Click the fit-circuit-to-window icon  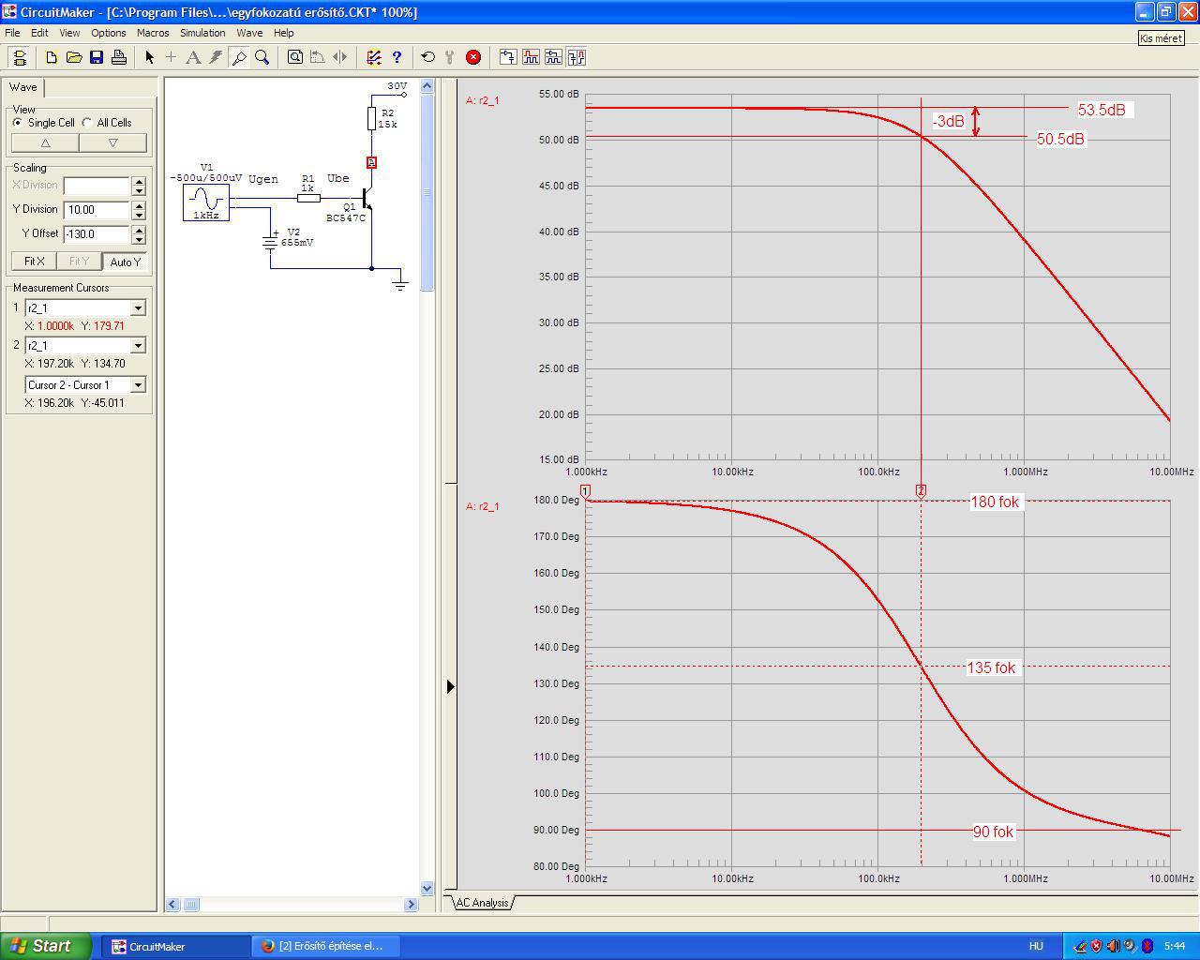294,57
